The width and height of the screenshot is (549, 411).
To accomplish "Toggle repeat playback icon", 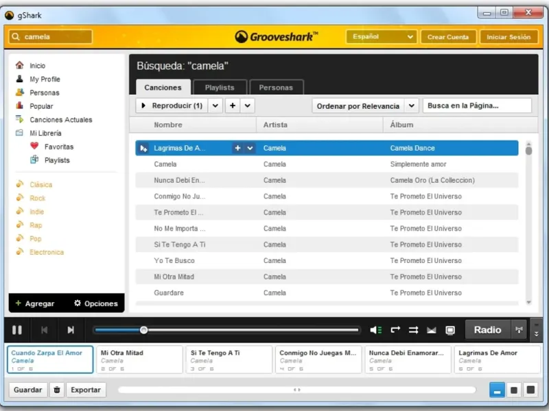I will click(395, 330).
